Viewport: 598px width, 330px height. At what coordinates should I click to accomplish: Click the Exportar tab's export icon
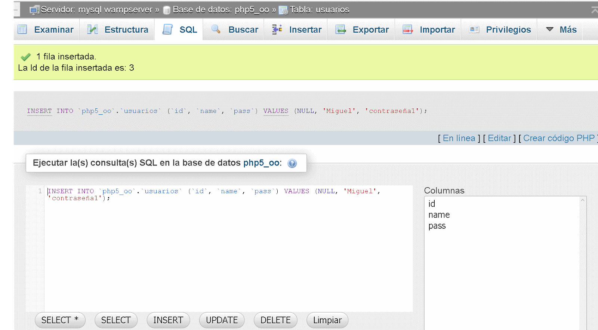tap(340, 30)
